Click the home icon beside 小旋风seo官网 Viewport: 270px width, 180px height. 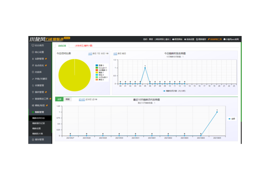coord(225,39)
